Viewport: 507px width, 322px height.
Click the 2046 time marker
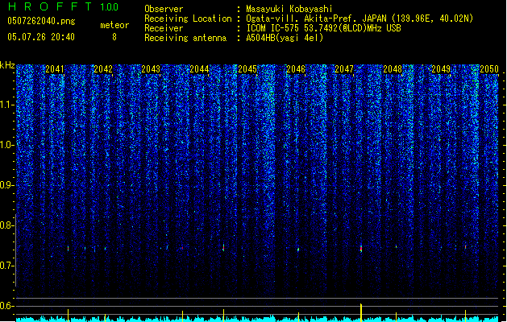[296, 69]
